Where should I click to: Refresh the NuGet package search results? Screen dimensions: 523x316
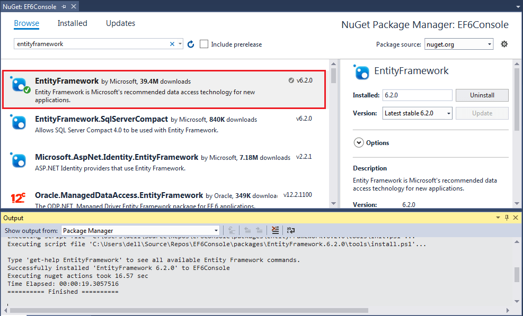click(x=191, y=44)
